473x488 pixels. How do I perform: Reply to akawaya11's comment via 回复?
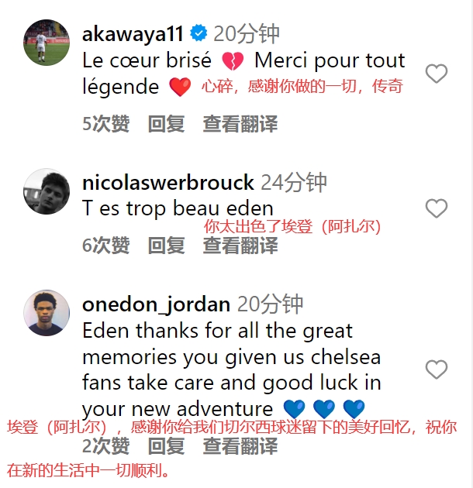pyautogui.click(x=166, y=124)
